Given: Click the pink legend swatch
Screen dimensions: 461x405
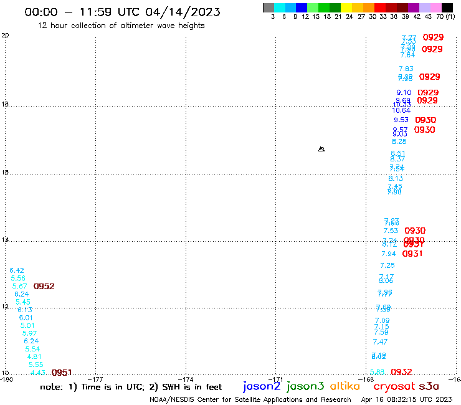Looking at the screenshot, I should [x=435, y=7].
